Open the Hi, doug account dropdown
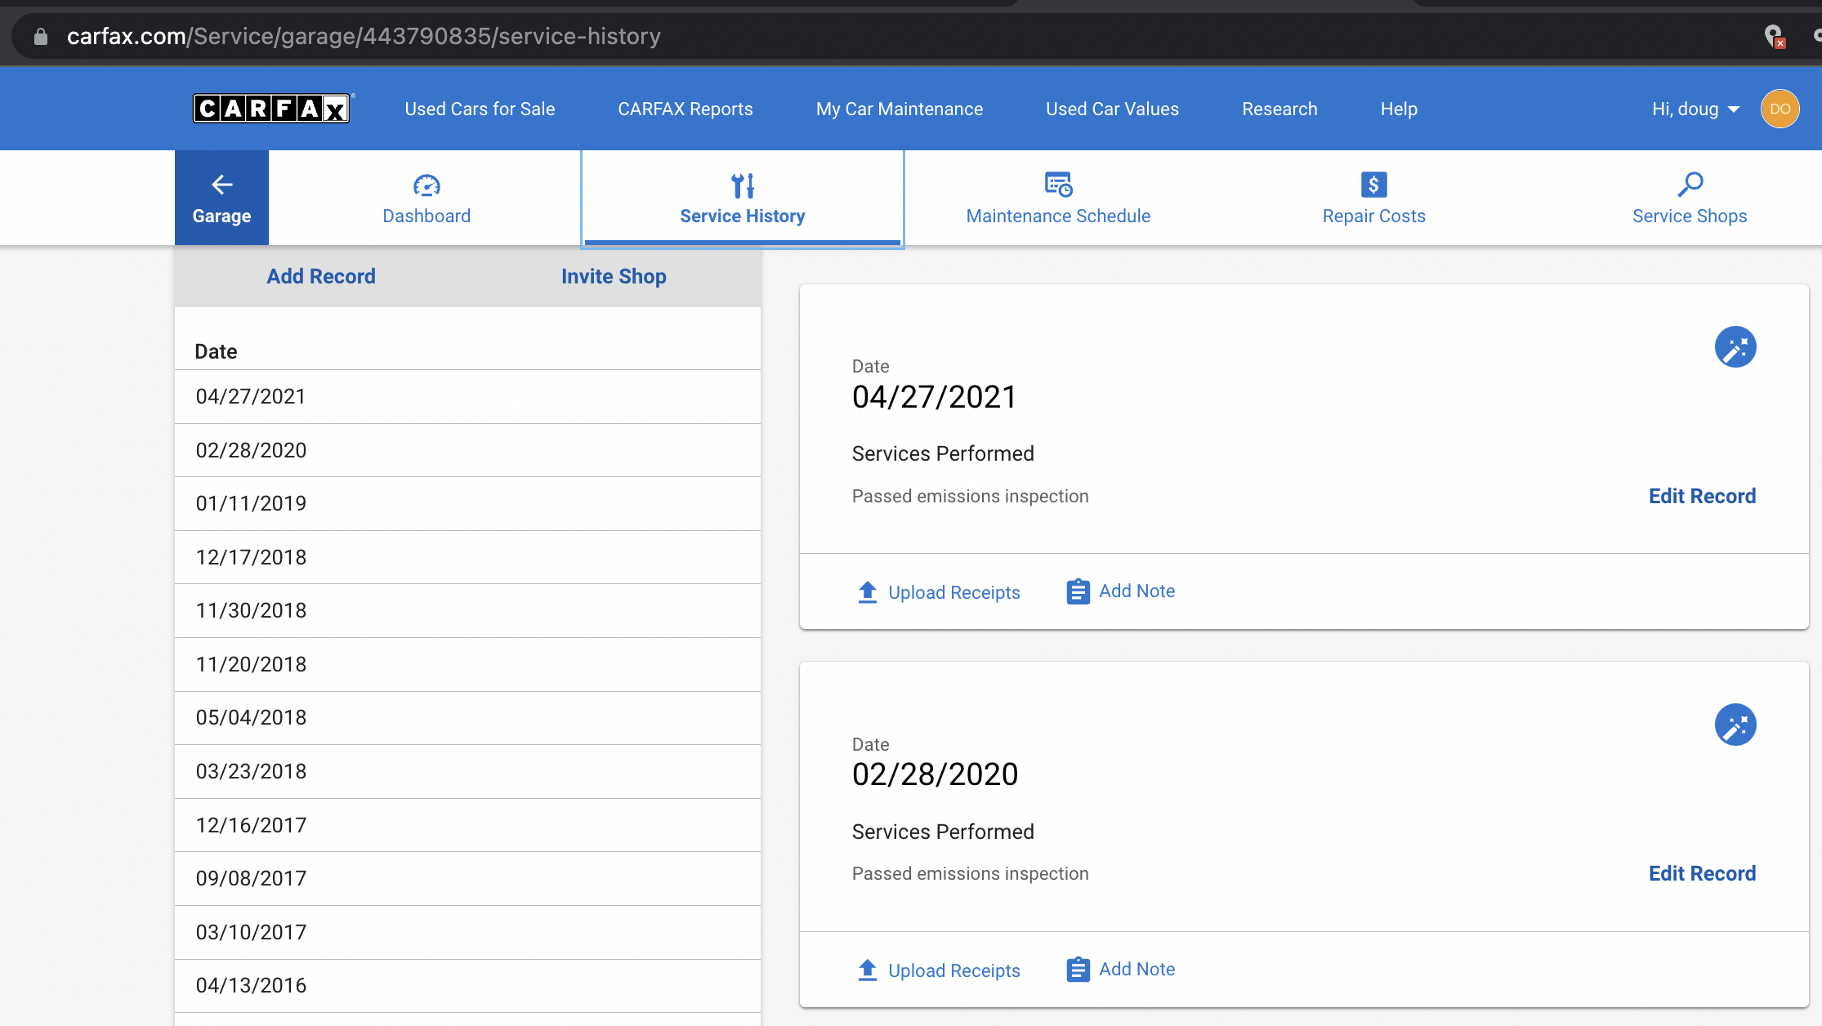This screenshot has height=1026, width=1822. (x=1695, y=109)
